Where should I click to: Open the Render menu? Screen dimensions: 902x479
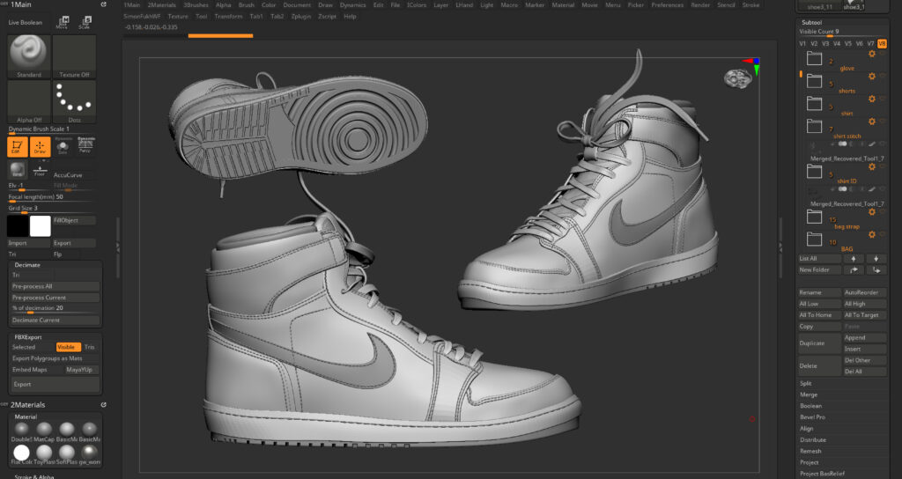click(x=700, y=4)
